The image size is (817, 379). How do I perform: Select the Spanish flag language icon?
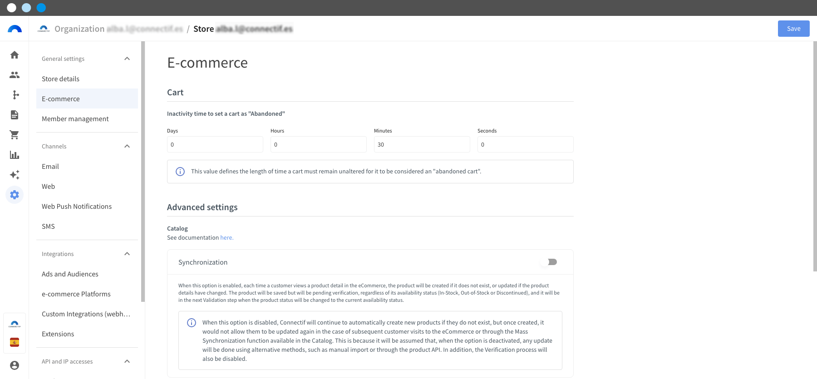(x=15, y=342)
